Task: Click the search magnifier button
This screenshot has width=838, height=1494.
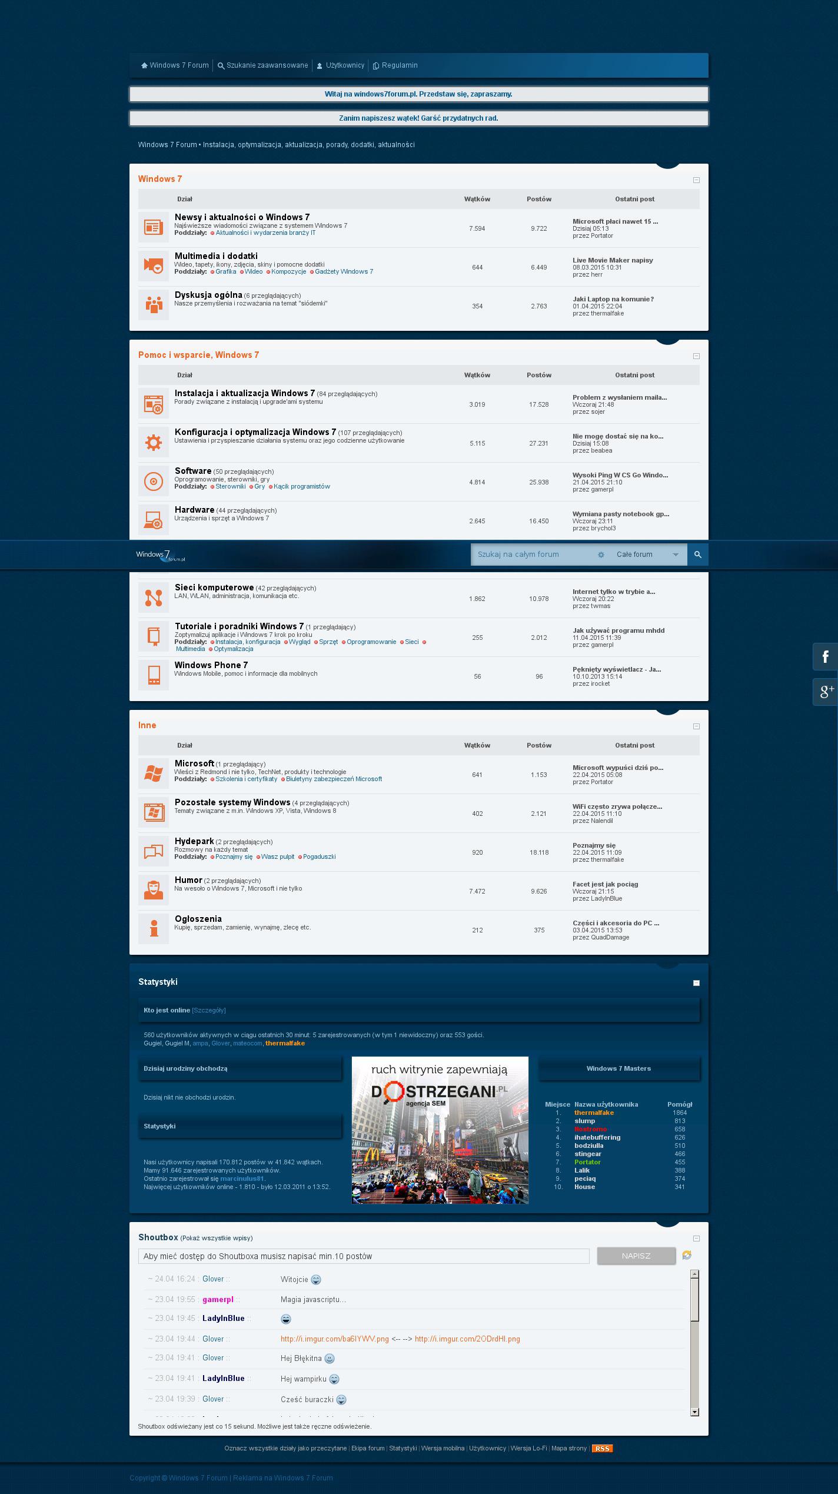Action: coord(698,555)
